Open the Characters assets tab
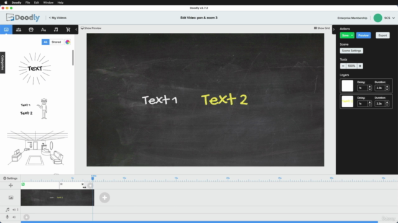Viewport: 398px width, 223px height. coord(19,30)
